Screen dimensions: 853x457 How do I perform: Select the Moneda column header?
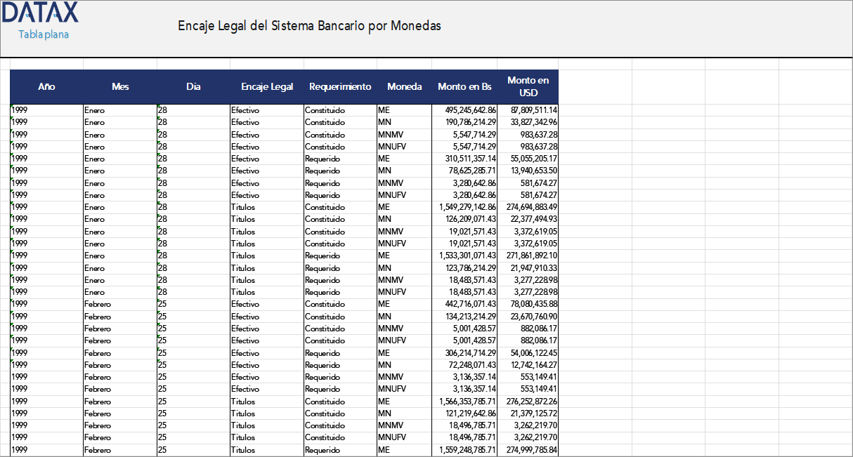[x=405, y=86]
